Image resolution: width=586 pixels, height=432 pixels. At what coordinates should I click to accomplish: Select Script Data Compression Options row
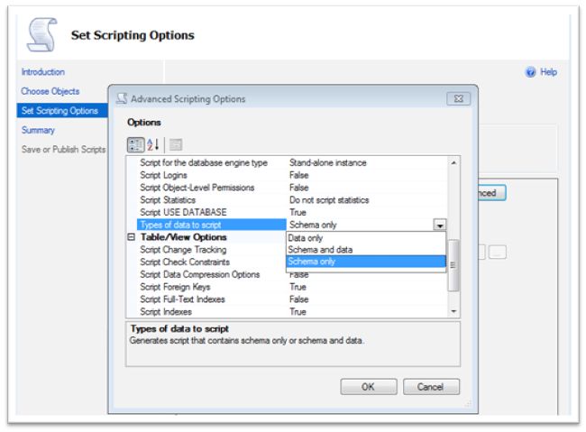[212, 274]
